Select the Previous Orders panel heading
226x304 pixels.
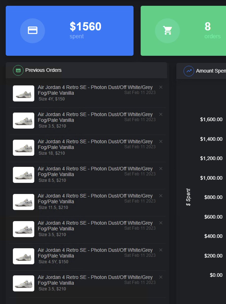coord(43,70)
